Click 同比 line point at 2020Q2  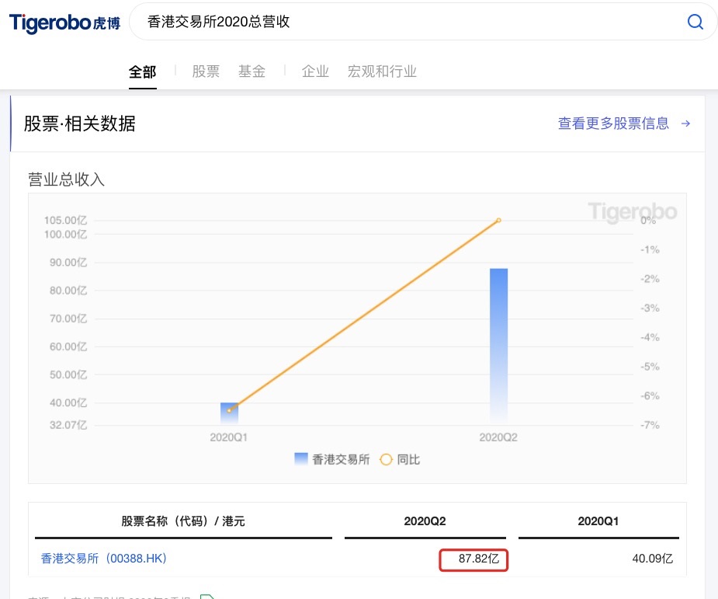click(x=498, y=221)
